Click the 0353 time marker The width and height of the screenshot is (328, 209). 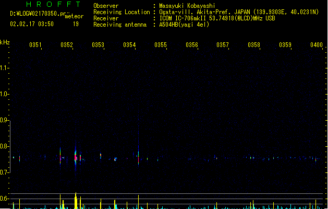coord(98,45)
